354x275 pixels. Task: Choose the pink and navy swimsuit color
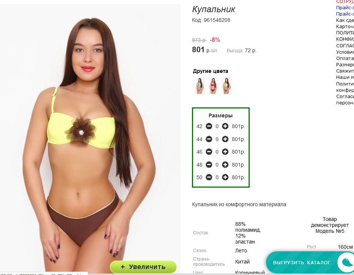point(213,85)
